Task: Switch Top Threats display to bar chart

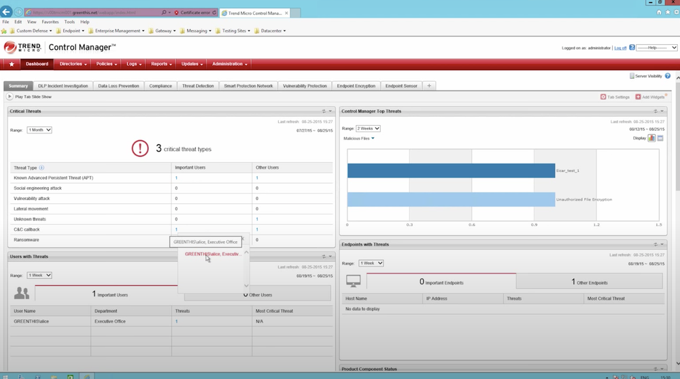Action: click(x=651, y=138)
